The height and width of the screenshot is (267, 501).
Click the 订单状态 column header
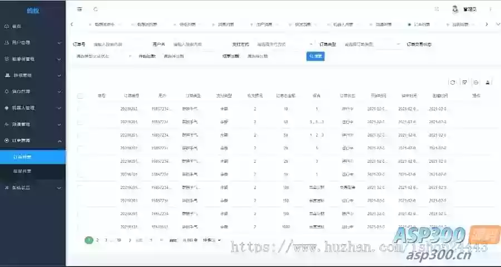tap(347, 96)
